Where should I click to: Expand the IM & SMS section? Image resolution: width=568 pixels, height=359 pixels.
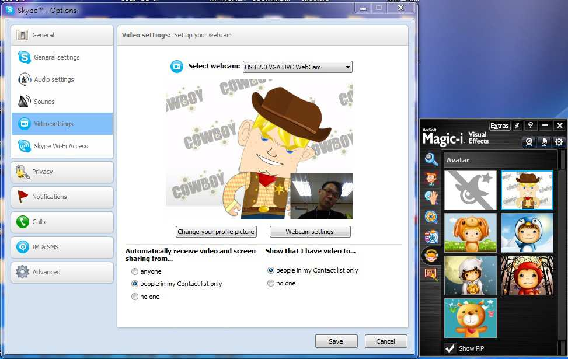pyautogui.click(x=62, y=247)
